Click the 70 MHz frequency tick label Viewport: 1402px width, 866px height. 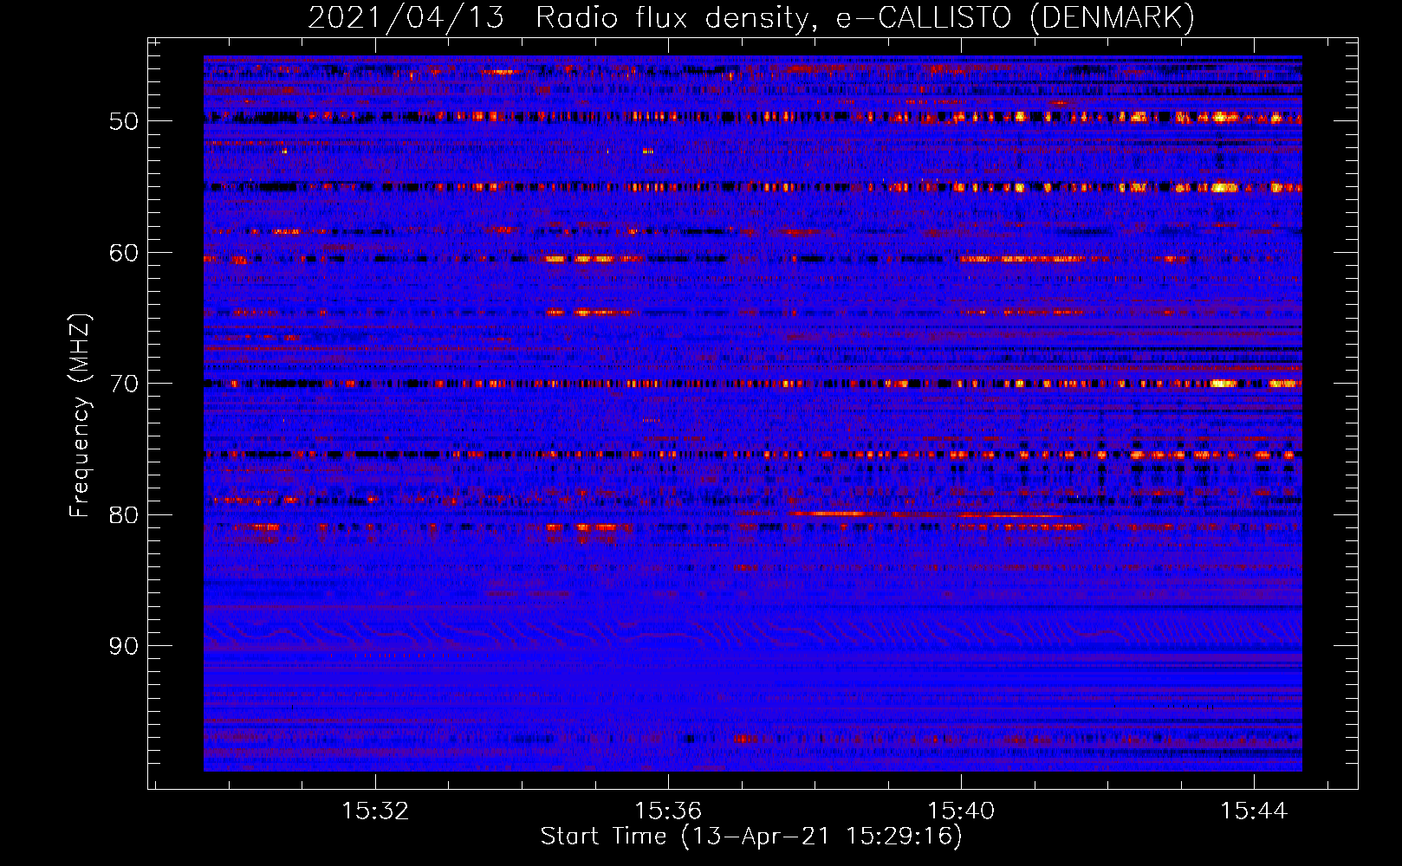pos(124,384)
